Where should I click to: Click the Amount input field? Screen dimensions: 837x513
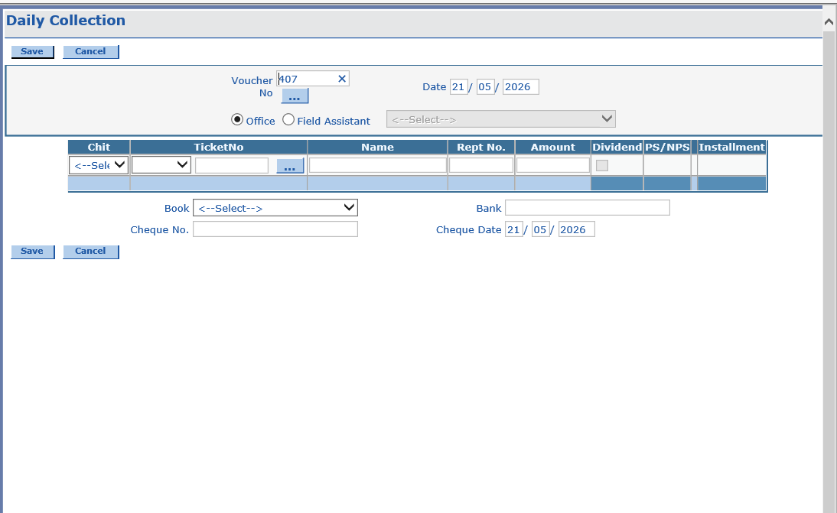pos(553,165)
